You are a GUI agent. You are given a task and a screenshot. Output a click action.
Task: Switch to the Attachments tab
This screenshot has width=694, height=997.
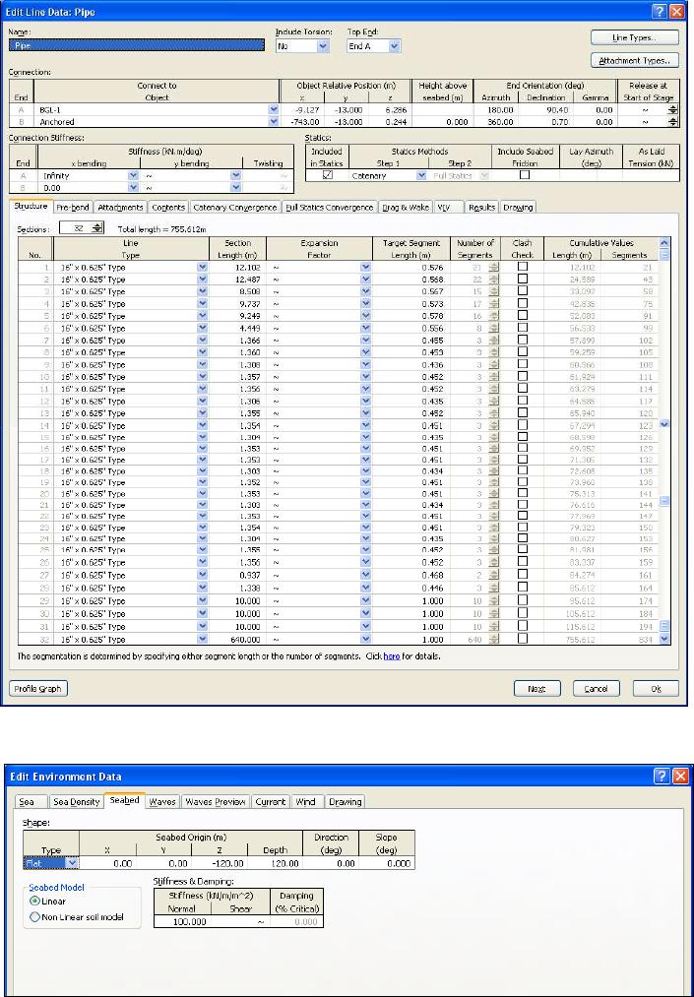pos(121,208)
